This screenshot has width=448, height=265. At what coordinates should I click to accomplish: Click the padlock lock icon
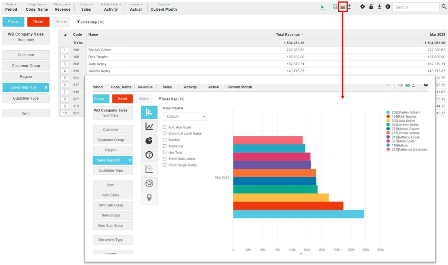(x=371, y=7)
